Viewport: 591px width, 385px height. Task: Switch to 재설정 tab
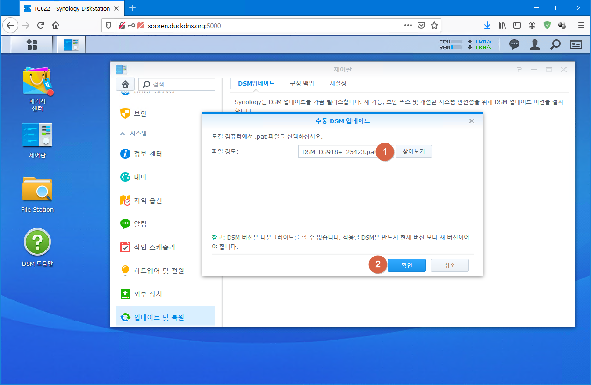[338, 83]
